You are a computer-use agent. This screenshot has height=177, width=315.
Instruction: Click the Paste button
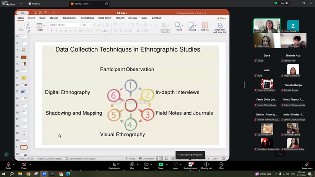pyautogui.click(x=21, y=27)
